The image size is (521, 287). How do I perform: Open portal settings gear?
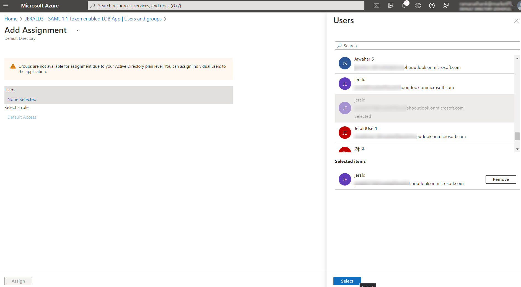[418, 6]
